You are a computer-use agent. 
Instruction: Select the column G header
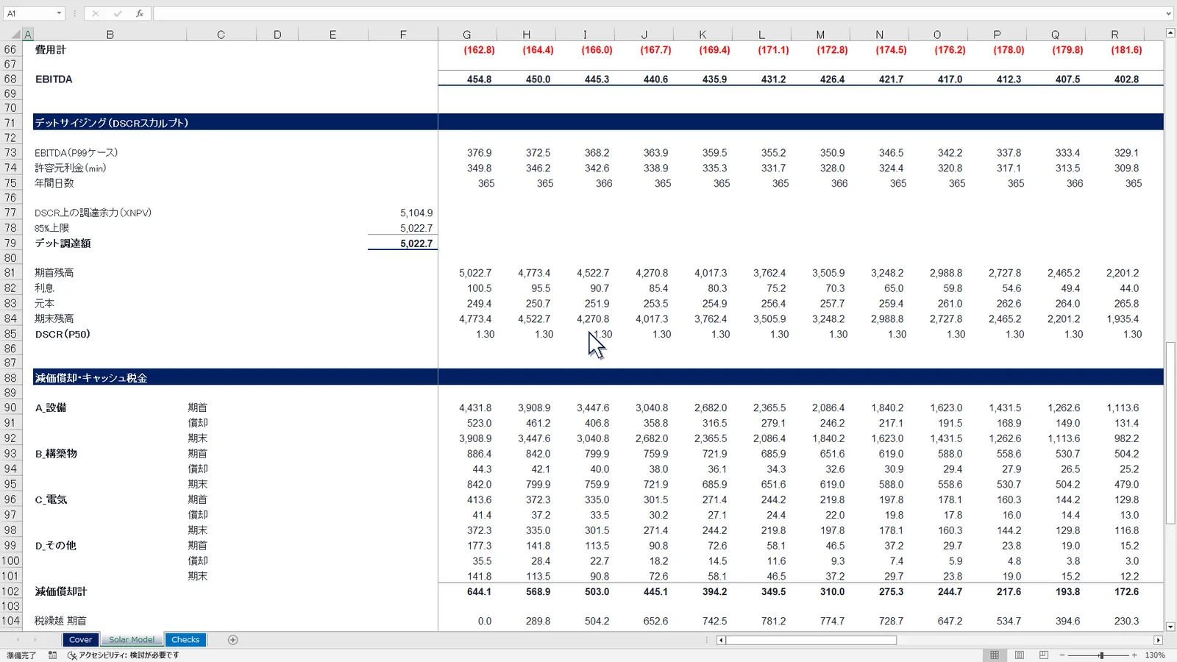pyautogui.click(x=467, y=35)
